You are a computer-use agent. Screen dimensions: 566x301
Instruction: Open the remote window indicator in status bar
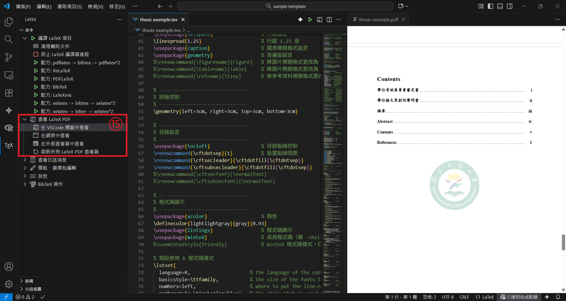pos(6,297)
